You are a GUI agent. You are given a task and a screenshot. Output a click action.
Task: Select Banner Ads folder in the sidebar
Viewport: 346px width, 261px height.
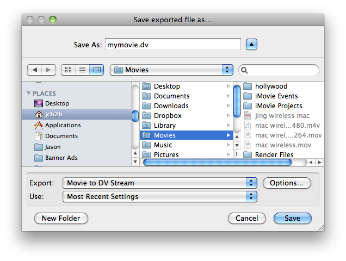76,158
